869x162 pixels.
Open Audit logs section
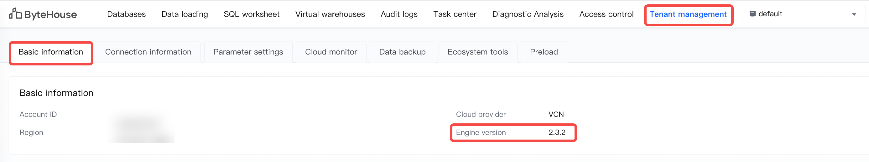pos(399,14)
